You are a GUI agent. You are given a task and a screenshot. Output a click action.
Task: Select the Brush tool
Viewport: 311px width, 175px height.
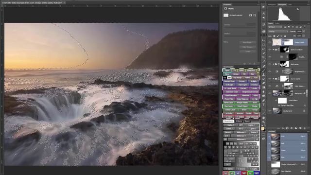coord(263,70)
